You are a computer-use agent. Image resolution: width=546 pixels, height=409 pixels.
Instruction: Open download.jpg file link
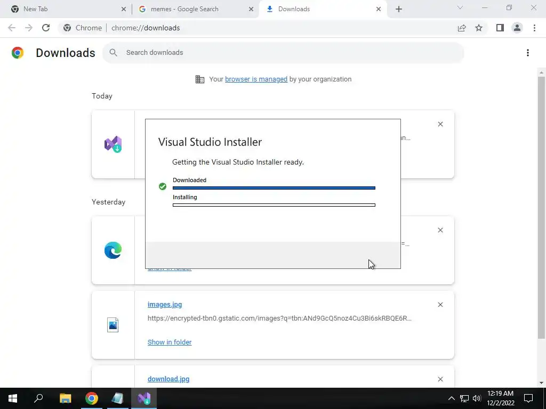point(168,379)
